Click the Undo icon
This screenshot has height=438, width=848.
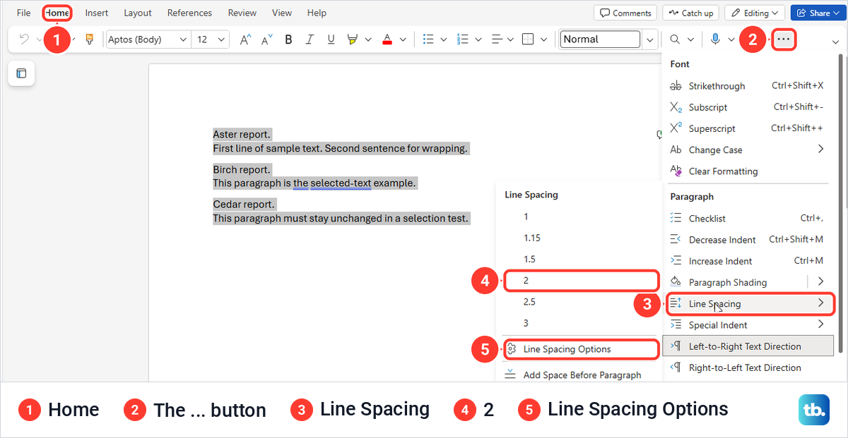[24, 39]
